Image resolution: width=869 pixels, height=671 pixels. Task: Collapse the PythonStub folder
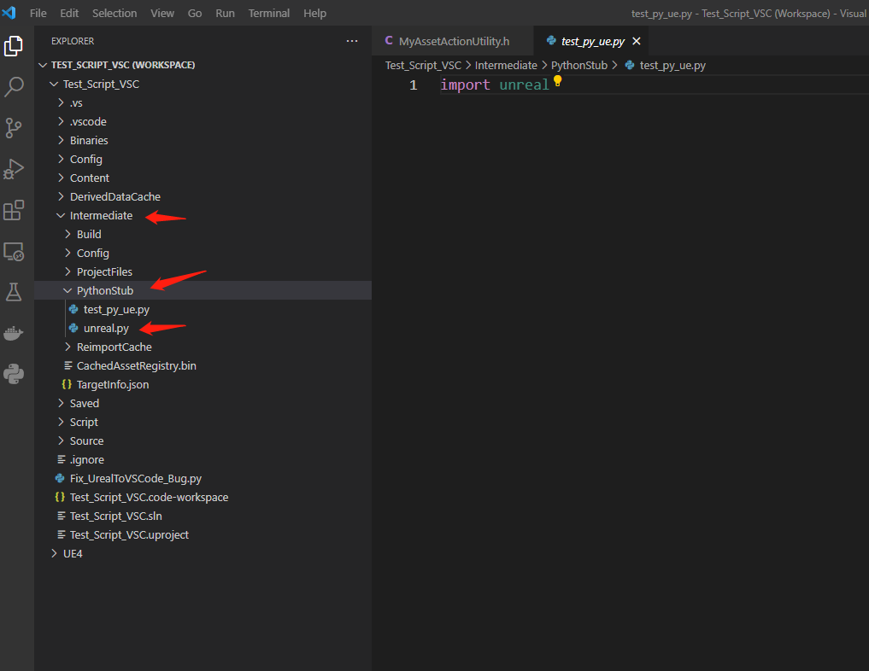pyautogui.click(x=68, y=290)
